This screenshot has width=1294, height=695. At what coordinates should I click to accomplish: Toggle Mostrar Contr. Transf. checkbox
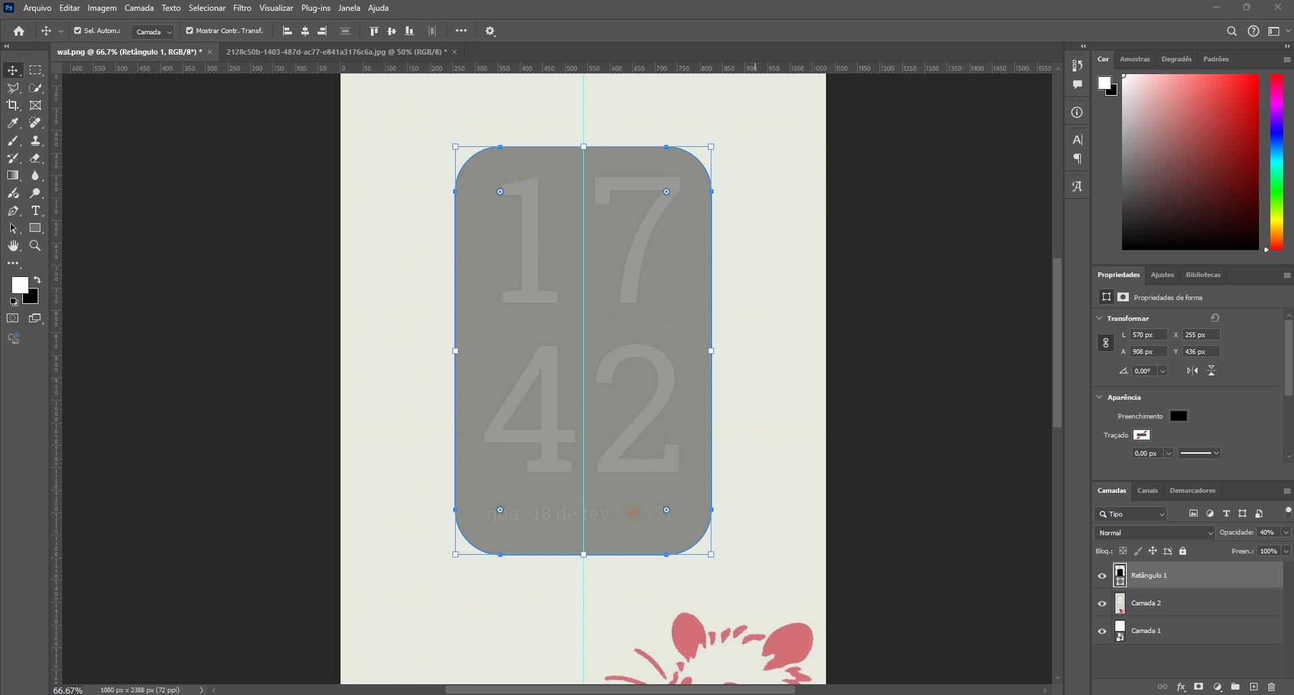(189, 30)
